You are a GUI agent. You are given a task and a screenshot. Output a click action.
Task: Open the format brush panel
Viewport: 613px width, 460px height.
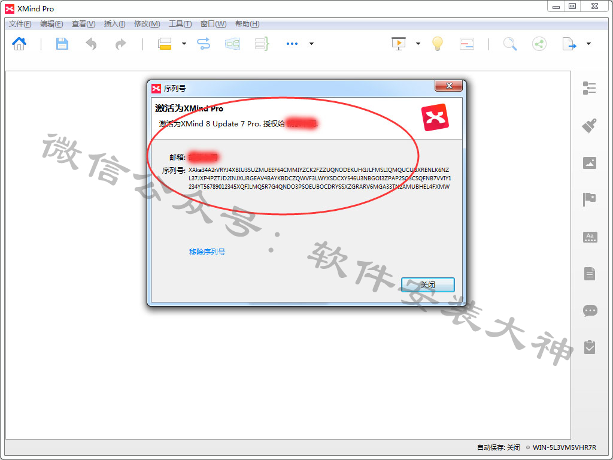pos(589,126)
